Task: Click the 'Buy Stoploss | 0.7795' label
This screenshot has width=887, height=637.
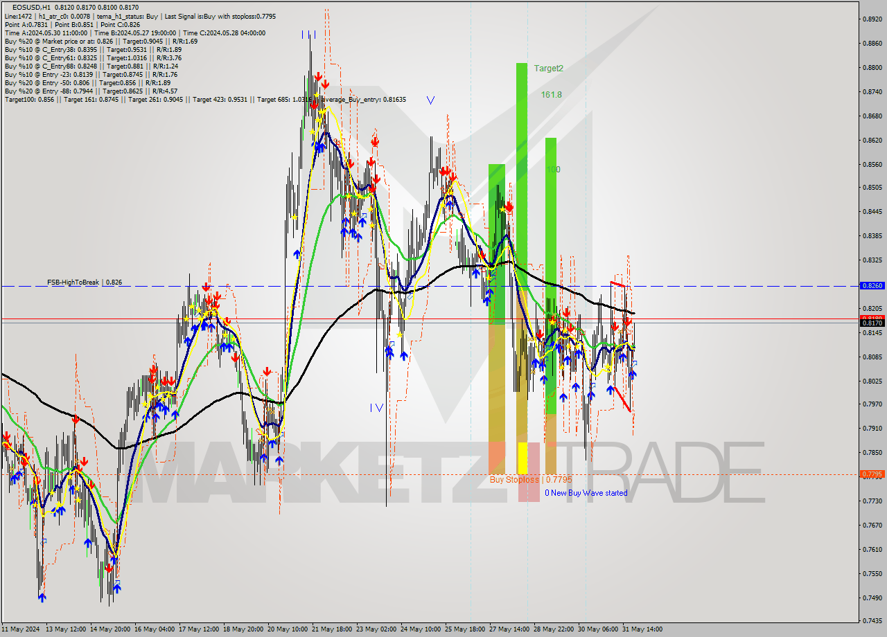Action: (x=531, y=479)
